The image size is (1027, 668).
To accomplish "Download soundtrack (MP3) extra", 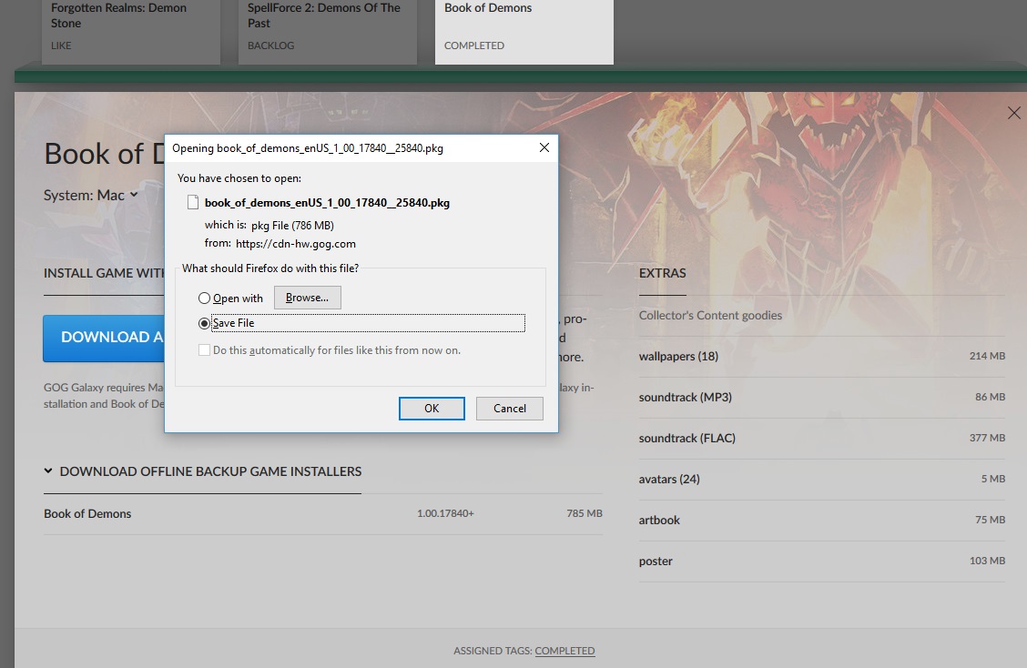I will pyautogui.click(x=822, y=398).
